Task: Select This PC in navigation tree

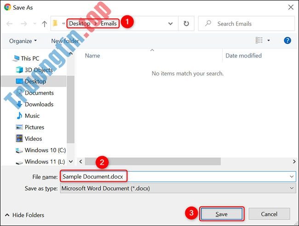Action: tap(26, 58)
